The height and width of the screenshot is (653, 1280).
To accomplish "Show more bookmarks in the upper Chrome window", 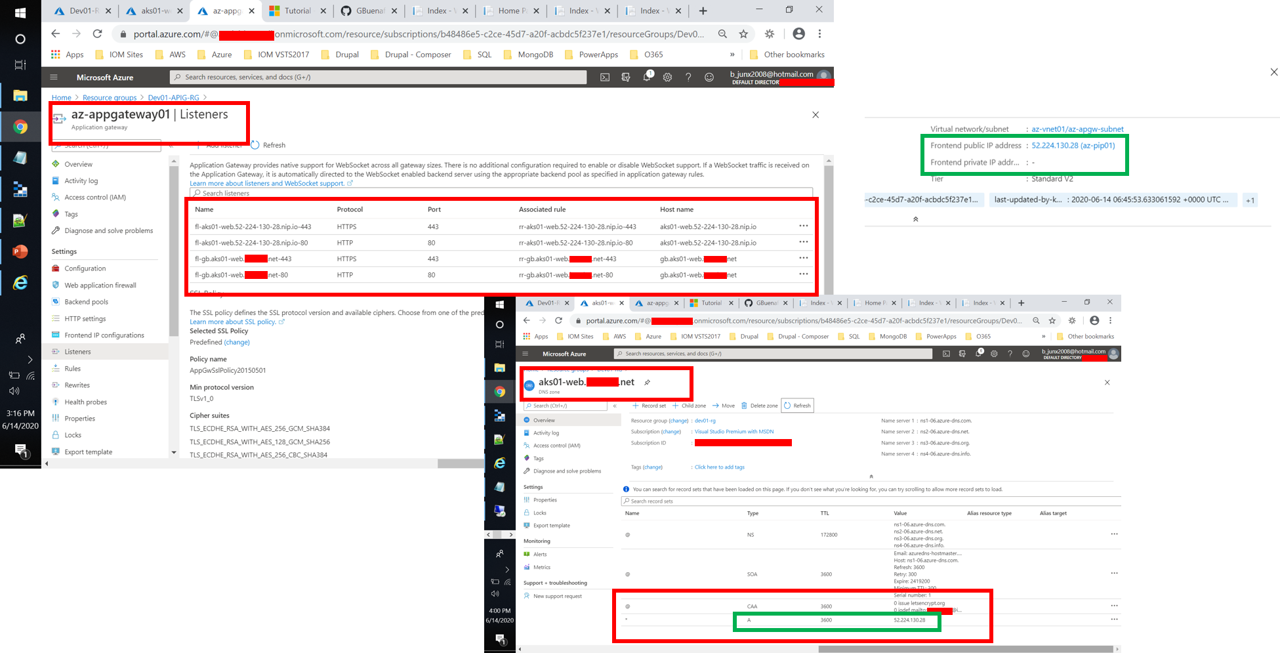I will point(732,54).
